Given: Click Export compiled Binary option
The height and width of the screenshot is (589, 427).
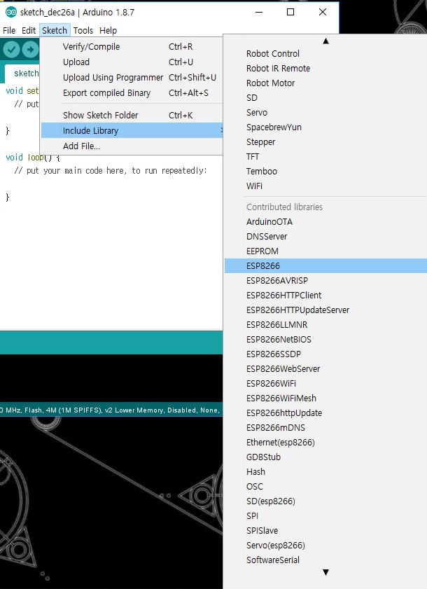Looking at the screenshot, I should [106, 93].
